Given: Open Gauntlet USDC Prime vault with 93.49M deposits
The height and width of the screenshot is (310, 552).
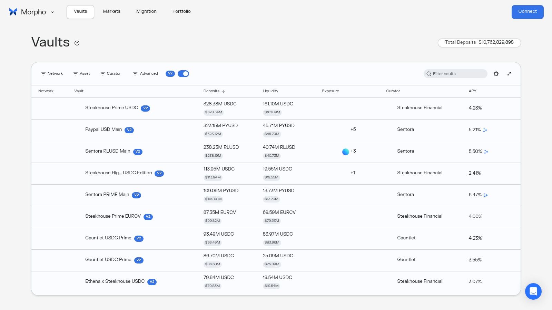Looking at the screenshot, I should coord(108,238).
